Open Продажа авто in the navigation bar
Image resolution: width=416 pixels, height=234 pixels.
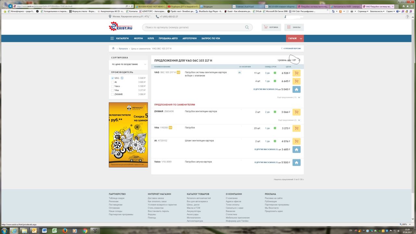[168, 38]
